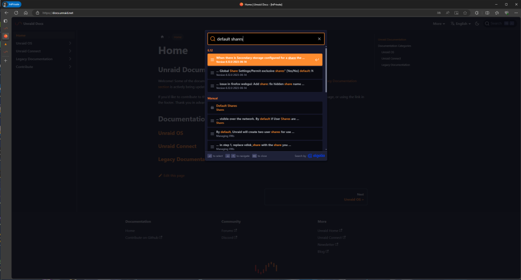Open result 'visible over the network. By default'
The image size is (521, 280).
pyautogui.click(x=265, y=121)
